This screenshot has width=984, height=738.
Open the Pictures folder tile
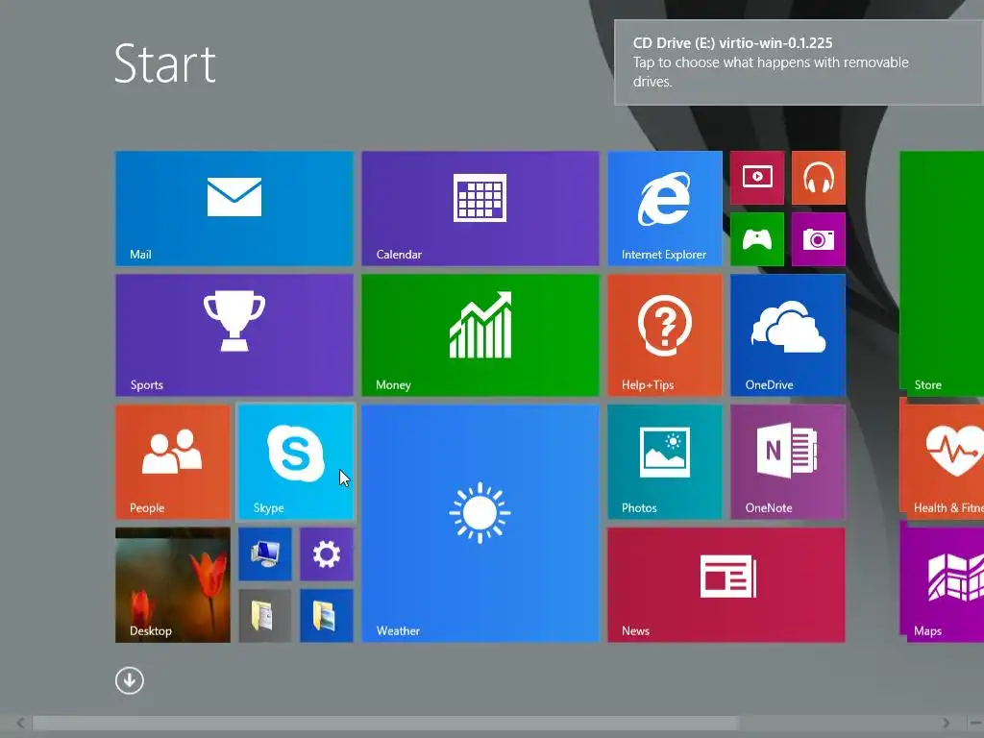(327, 616)
